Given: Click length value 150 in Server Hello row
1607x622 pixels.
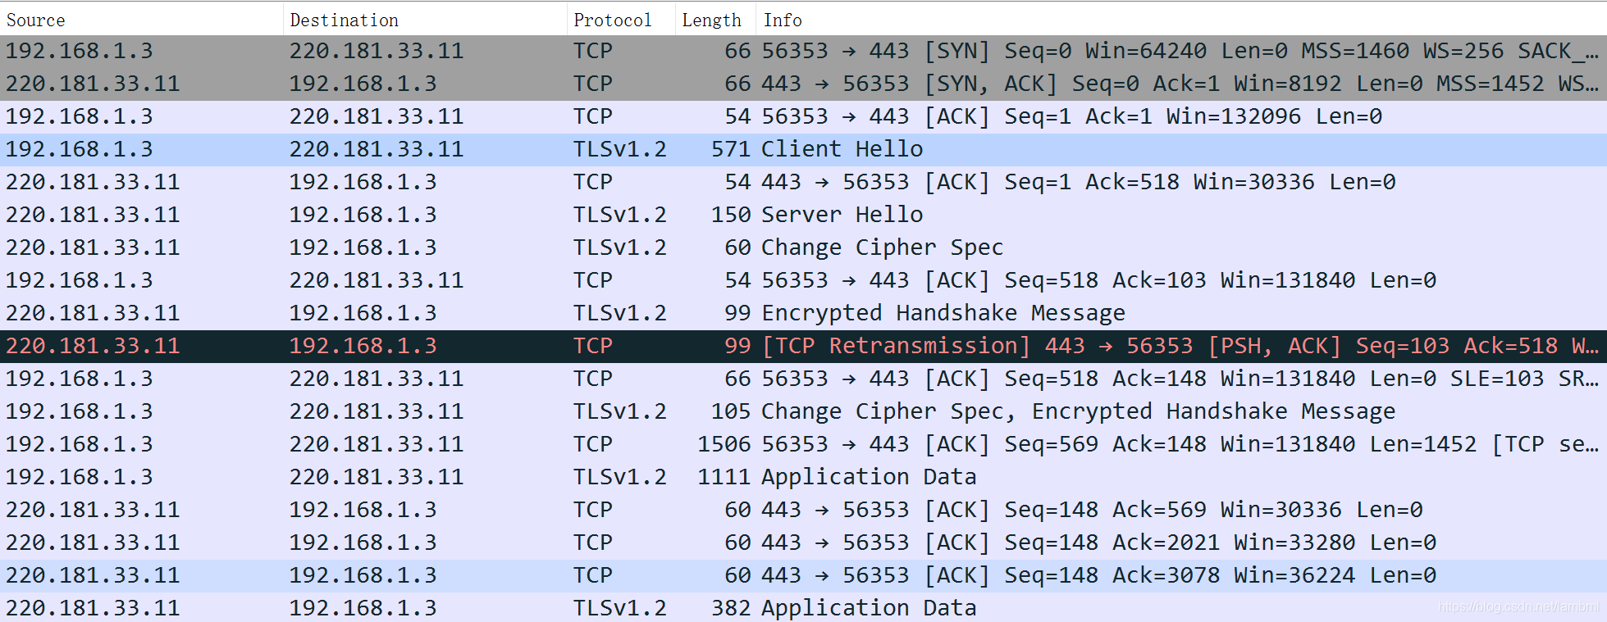Looking at the screenshot, I should (731, 215).
